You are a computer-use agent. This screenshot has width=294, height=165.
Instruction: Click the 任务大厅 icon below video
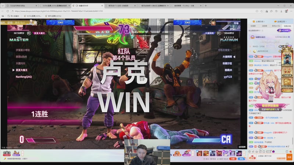coord(16,154)
